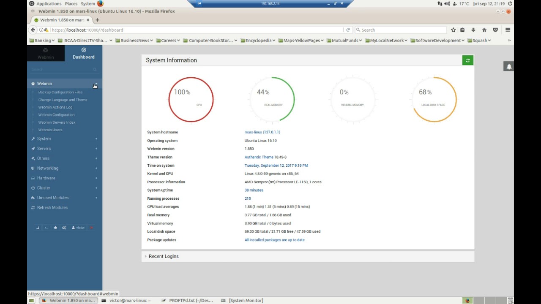The image size is (541, 304).
Task: Open the Virtual Memory gauge
Action: 352,100
